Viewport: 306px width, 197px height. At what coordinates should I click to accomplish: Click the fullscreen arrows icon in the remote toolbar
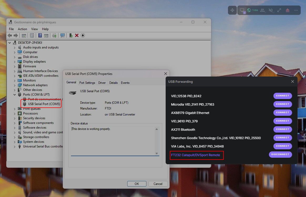279,10
